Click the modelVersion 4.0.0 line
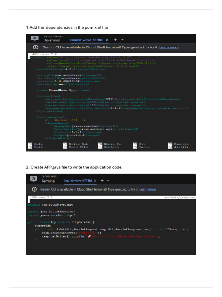Viewport: 222px width, 297px height. click(71, 69)
